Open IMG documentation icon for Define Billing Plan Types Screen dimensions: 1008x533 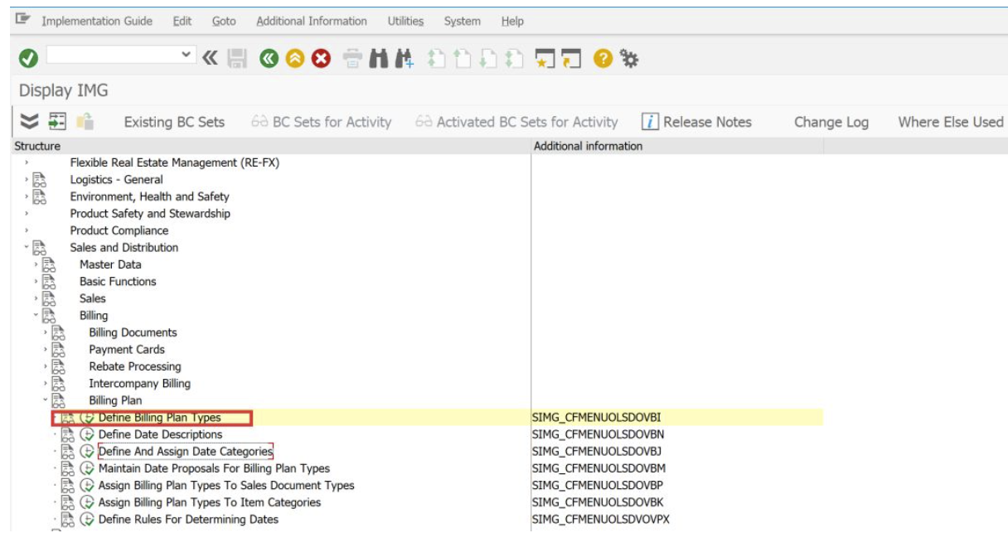pyautogui.click(x=67, y=418)
